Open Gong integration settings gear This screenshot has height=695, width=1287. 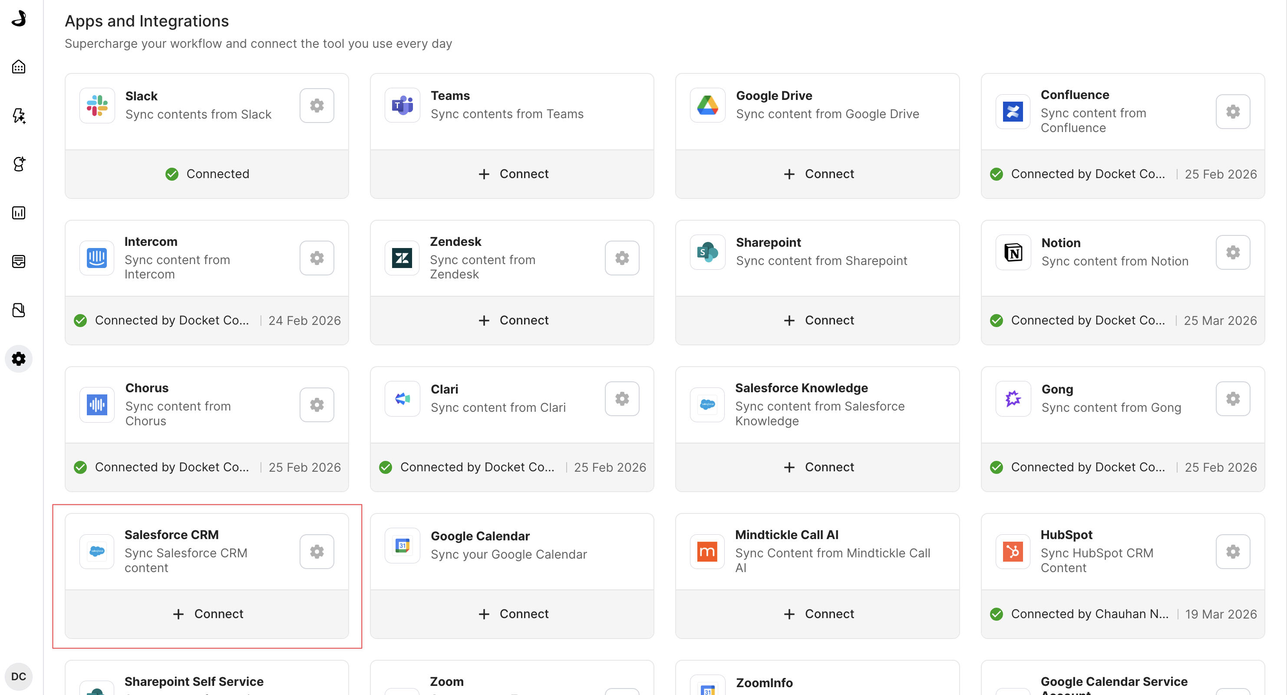[x=1233, y=399]
